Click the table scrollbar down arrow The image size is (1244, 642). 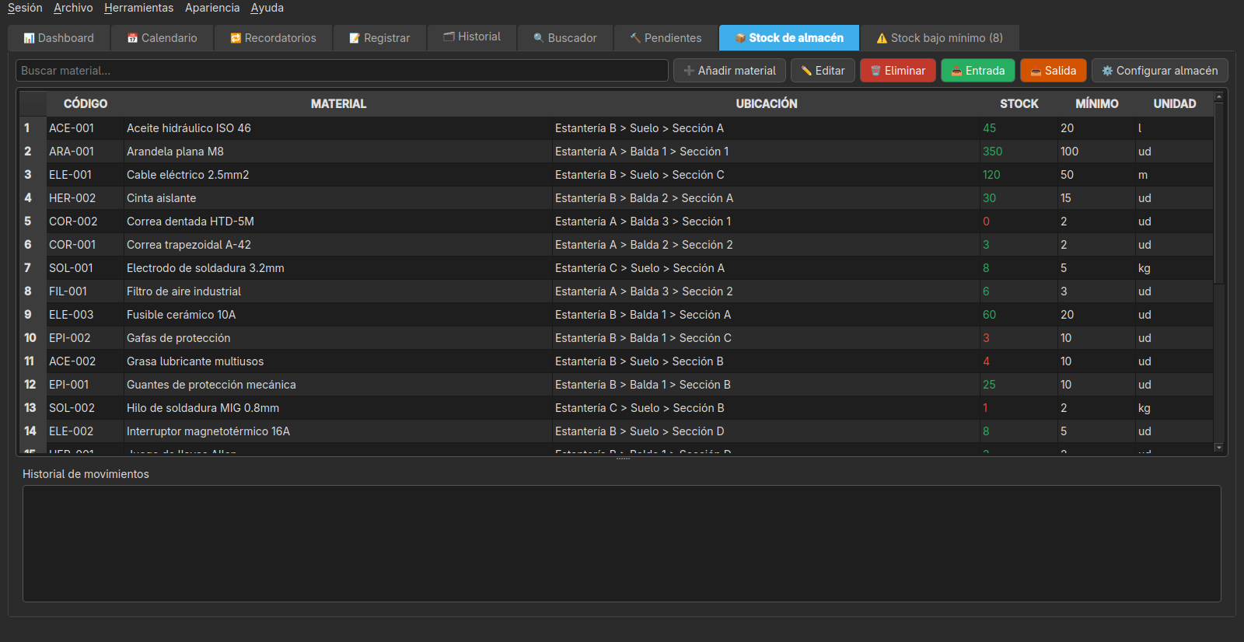1219,448
